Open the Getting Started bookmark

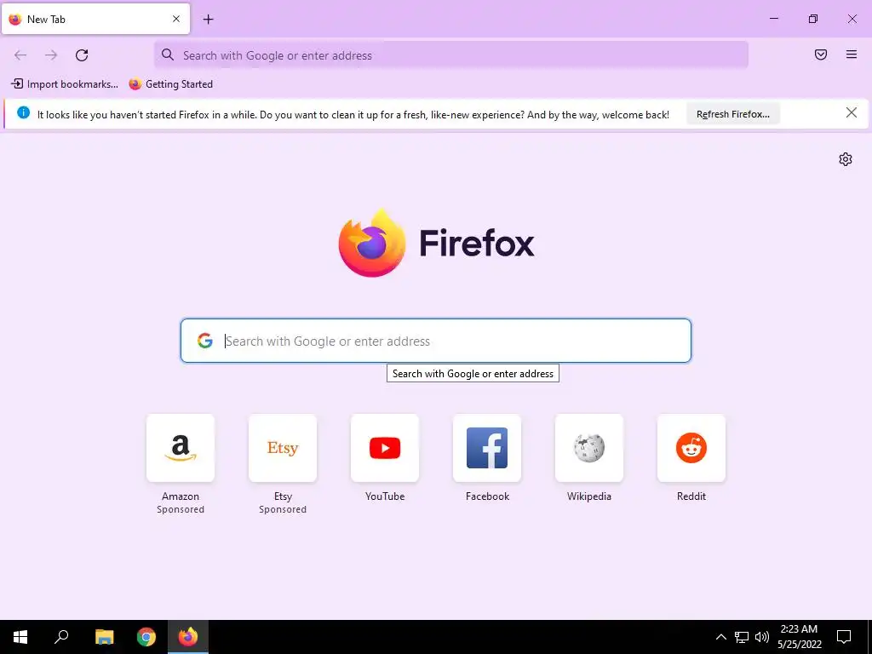click(171, 84)
